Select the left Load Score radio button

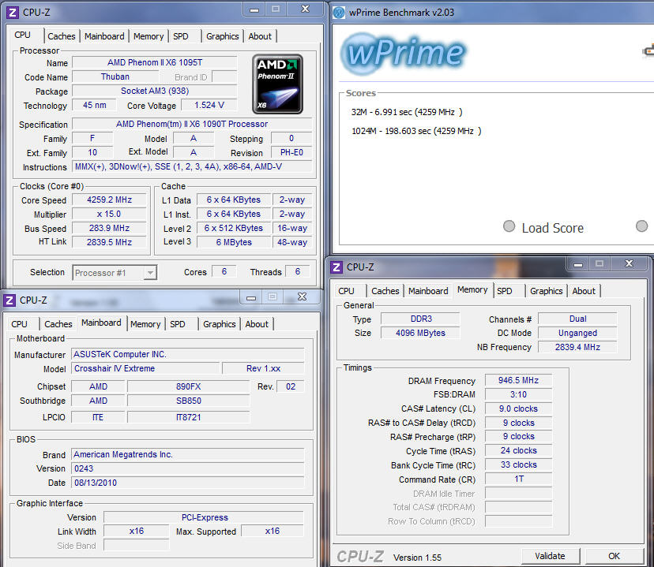coord(509,226)
